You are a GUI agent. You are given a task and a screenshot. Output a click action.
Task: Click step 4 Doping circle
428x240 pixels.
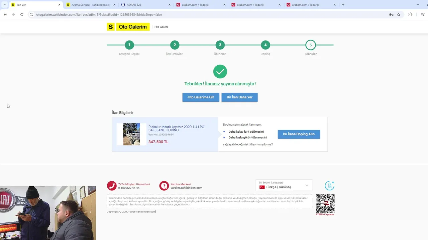point(265,45)
